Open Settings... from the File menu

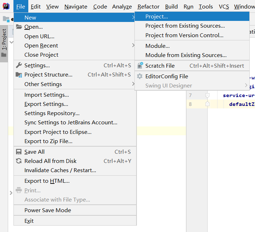tap(74, 65)
